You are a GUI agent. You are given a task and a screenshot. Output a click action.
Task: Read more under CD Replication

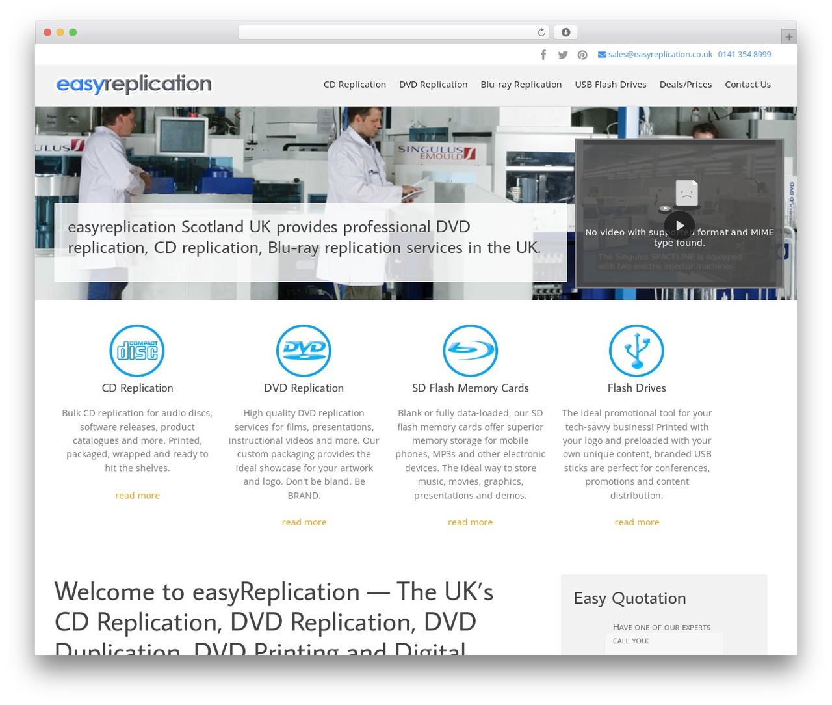tap(137, 496)
